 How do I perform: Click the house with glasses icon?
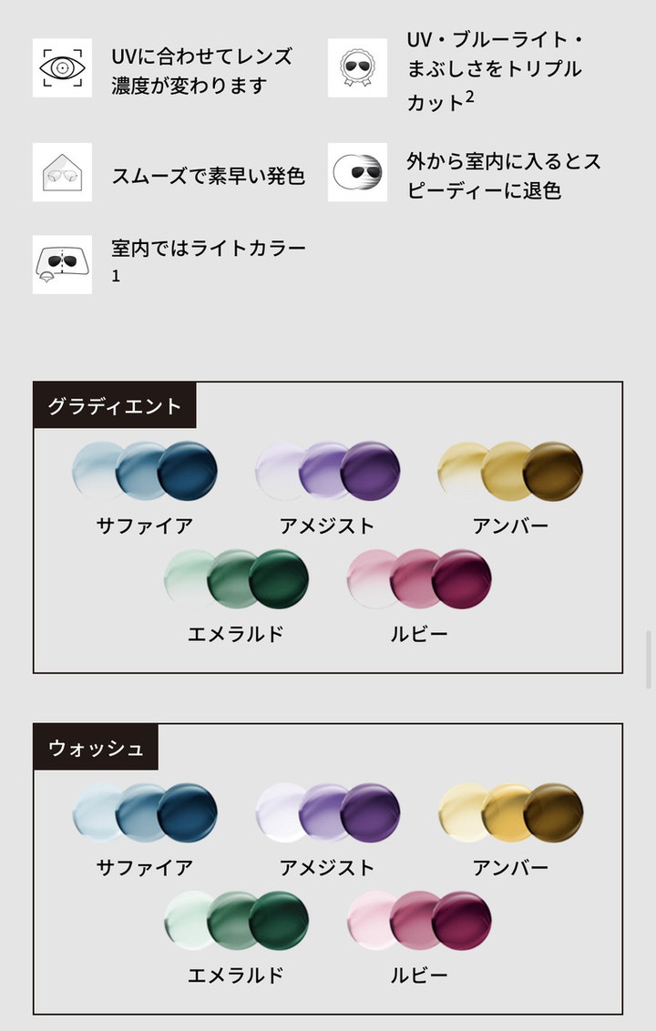62,172
